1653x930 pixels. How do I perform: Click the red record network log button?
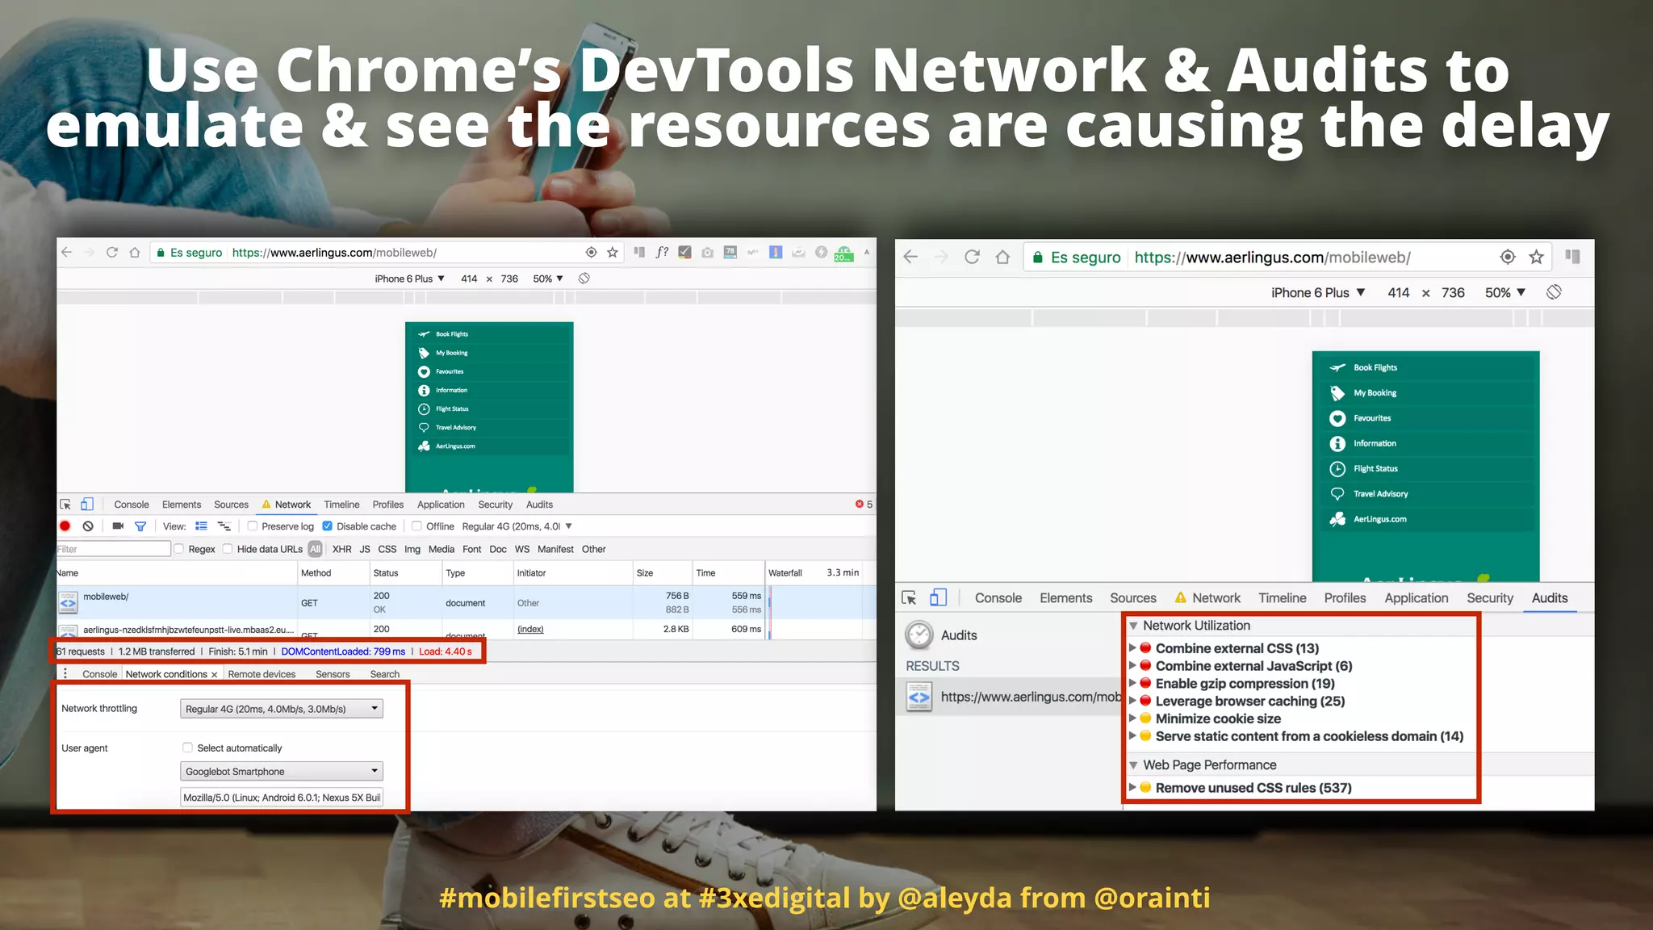point(65,526)
